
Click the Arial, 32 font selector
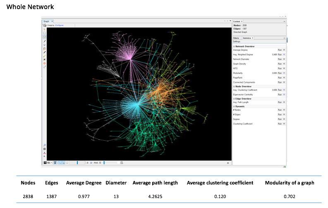pos(98,163)
